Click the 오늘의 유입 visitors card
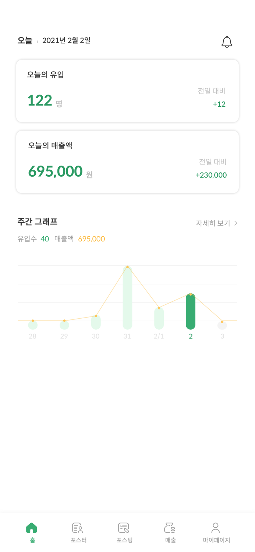Viewport: 255px width, 552px height. tap(127, 91)
